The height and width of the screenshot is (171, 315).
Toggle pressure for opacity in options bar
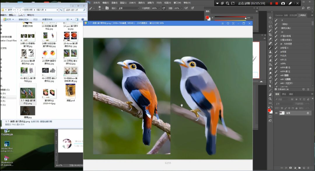164,8
